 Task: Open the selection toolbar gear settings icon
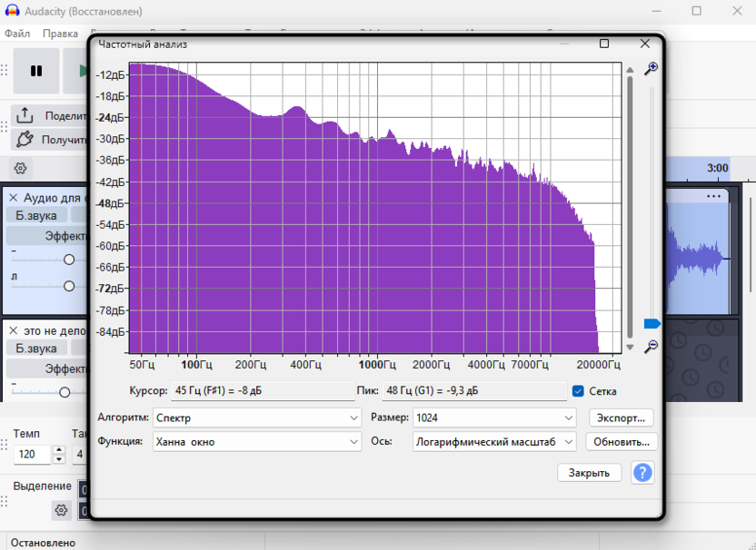pos(61,510)
